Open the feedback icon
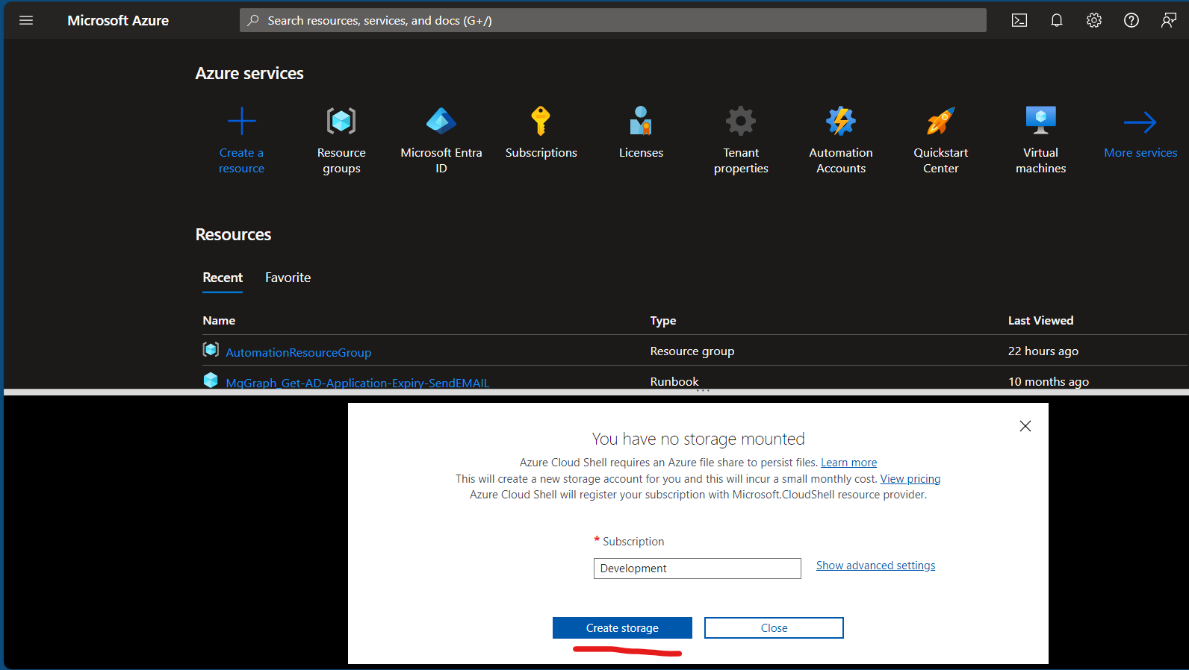 point(1169,20)
